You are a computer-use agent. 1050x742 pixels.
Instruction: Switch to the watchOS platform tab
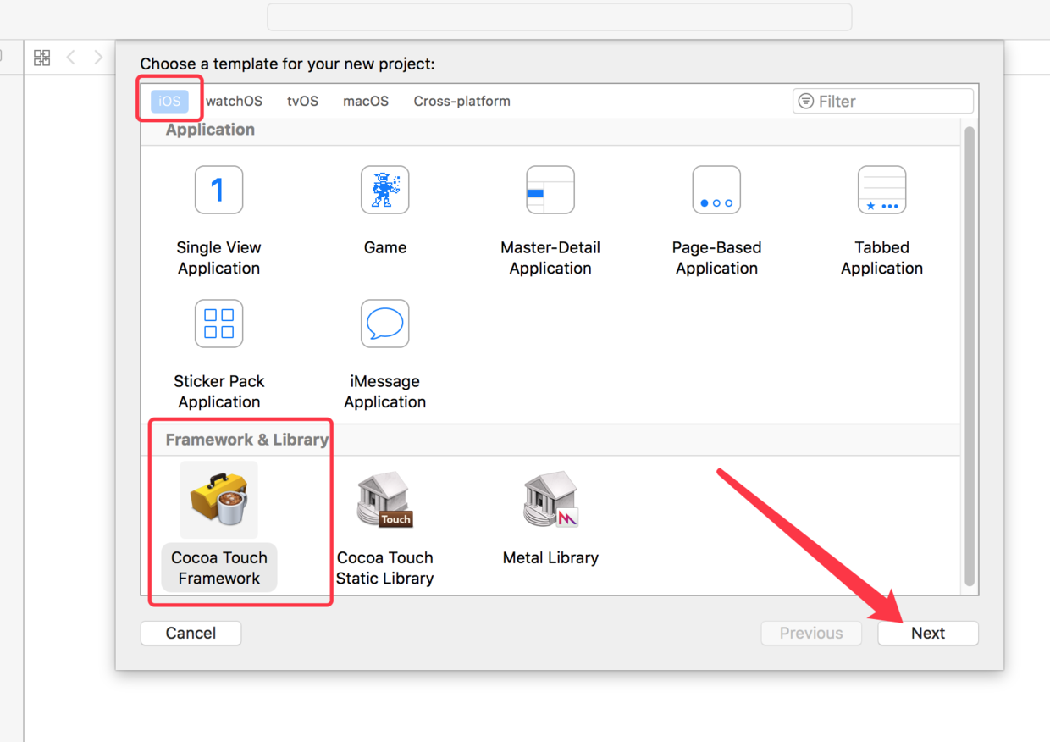(x=234, y=101)
